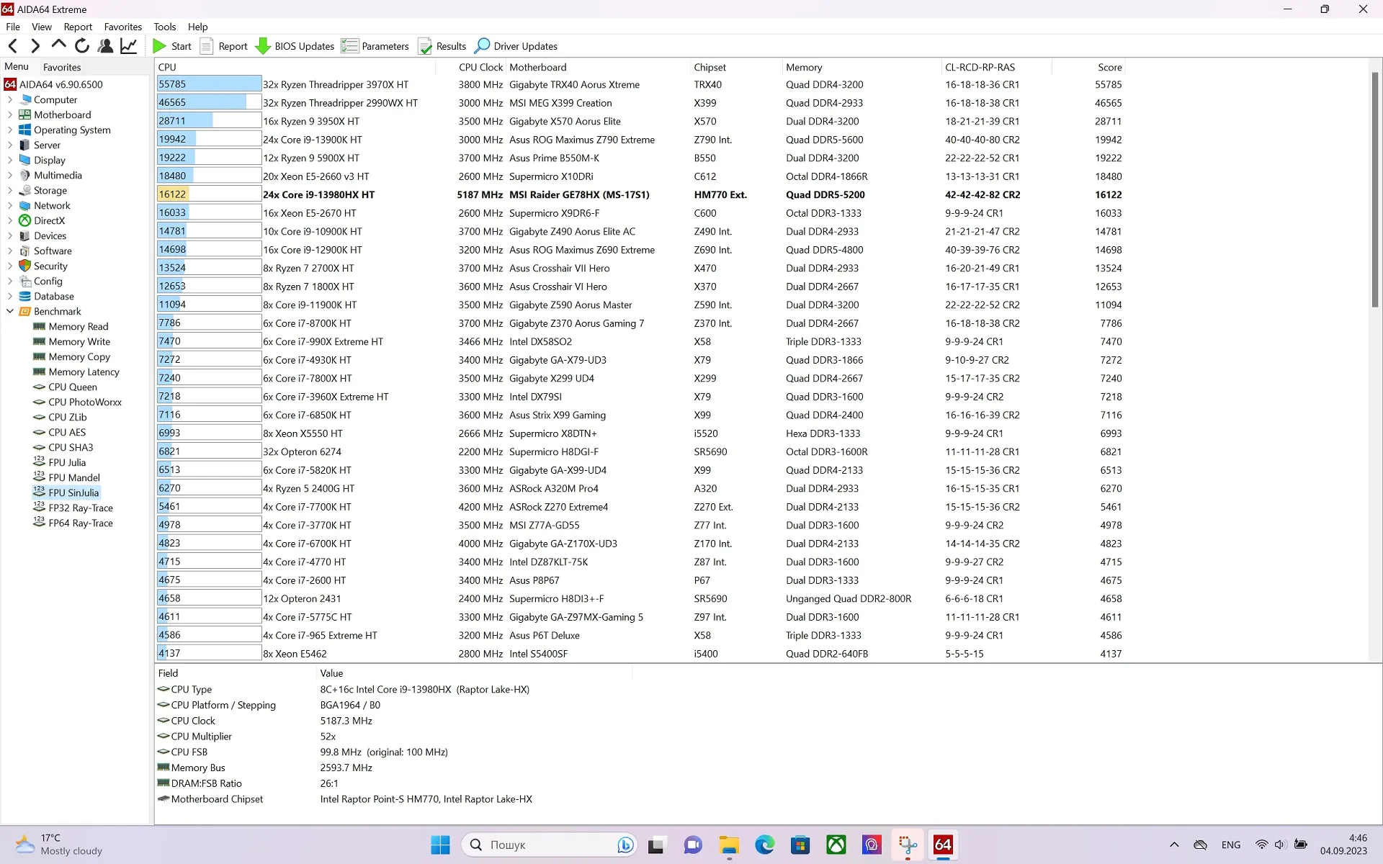The height and width of the screenshot is (864, 1383).
Task: Open the View menu
Action: (x=42, y=27)
